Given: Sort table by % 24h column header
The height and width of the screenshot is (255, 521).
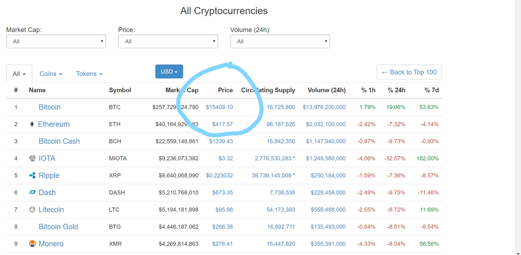Looking at the screenshot, I should 396,90.
